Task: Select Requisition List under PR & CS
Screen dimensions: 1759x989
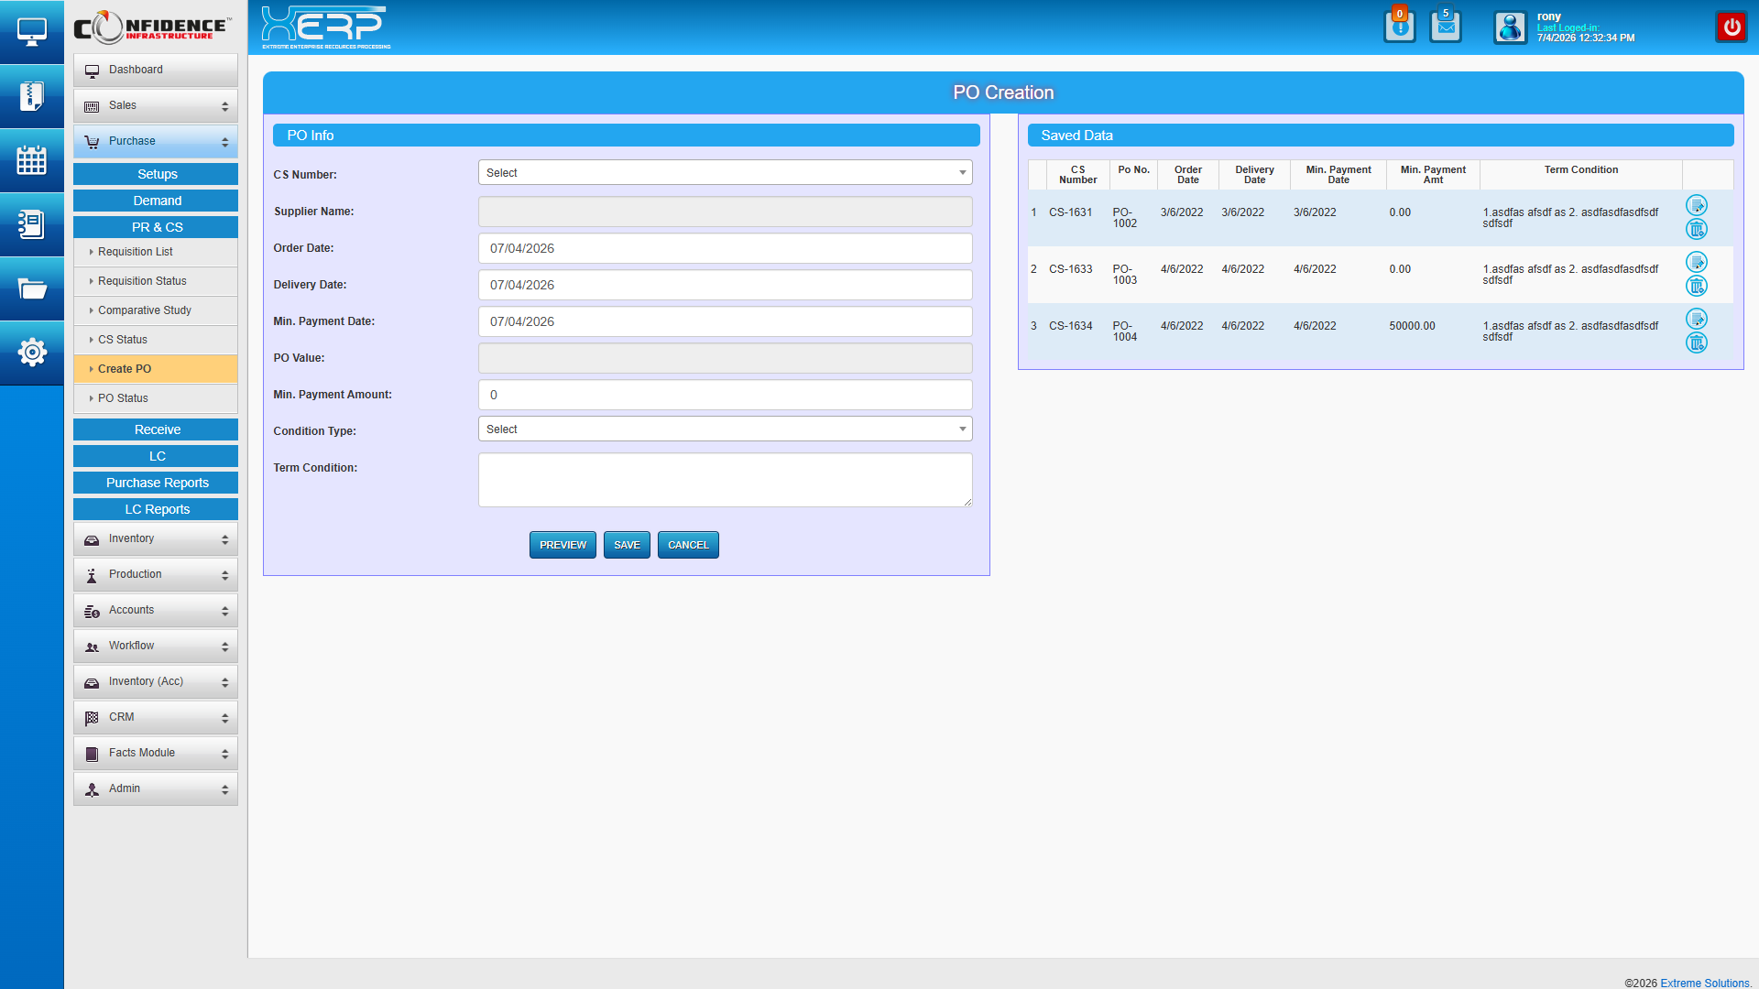Action: pyautogui.click(x=135, y=252)
